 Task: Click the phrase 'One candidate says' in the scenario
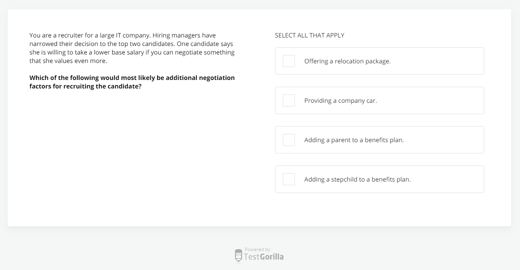[x=205, y=44]
